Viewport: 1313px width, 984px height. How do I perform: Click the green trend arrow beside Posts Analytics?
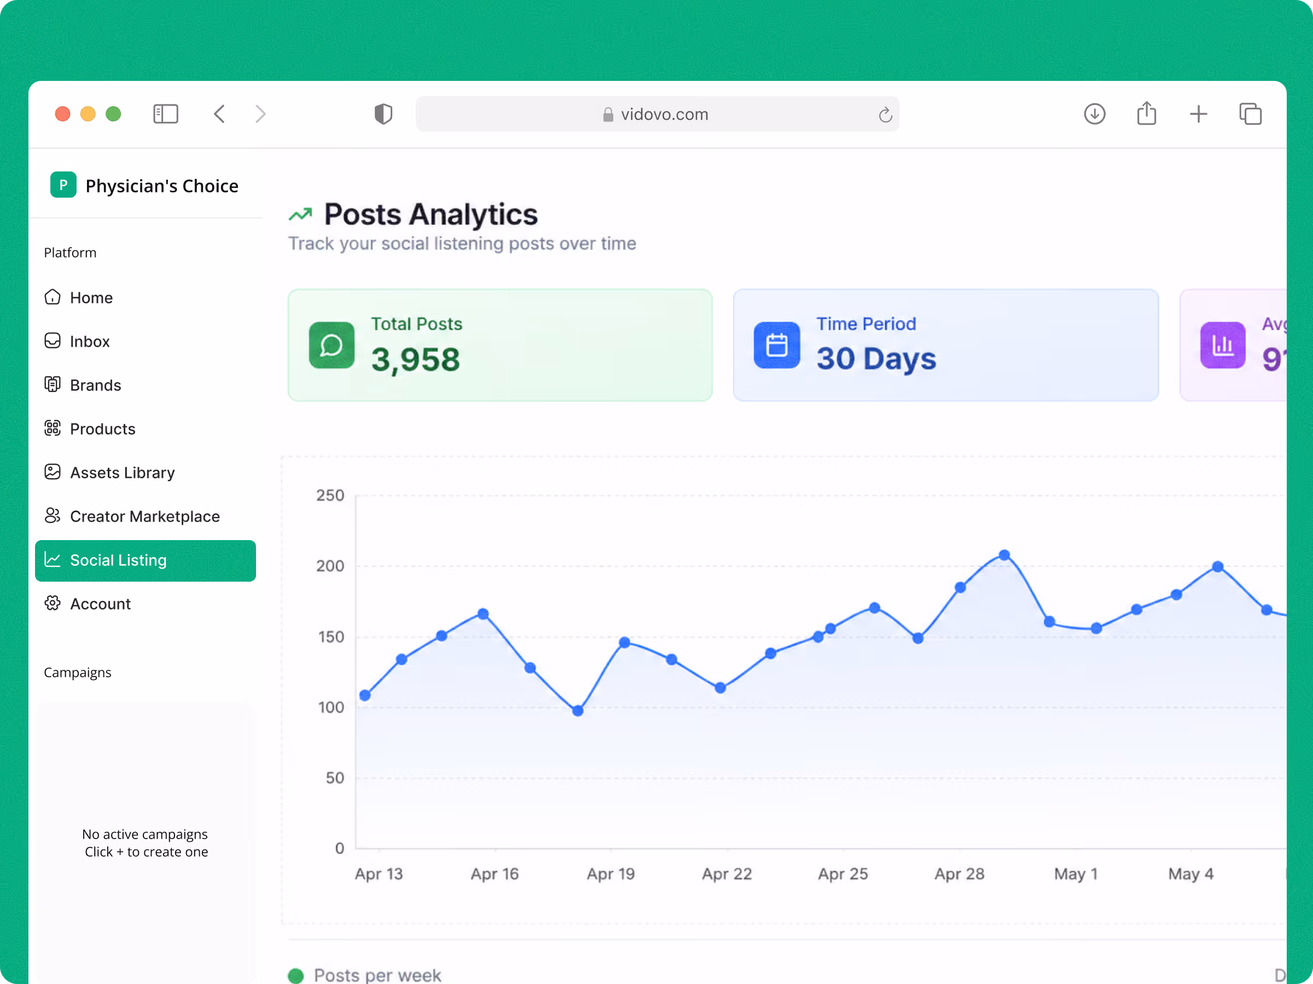coord(300,214)
